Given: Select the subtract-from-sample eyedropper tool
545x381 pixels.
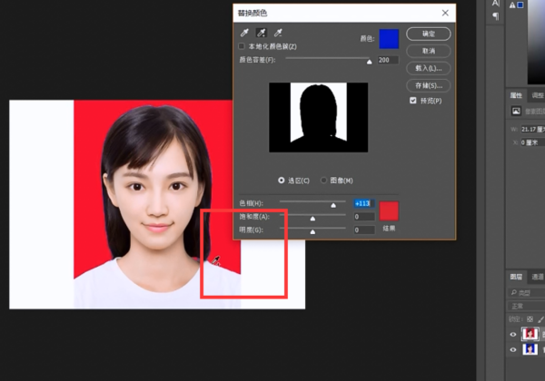Looking at the screenshot, I should tap(277, 33).
